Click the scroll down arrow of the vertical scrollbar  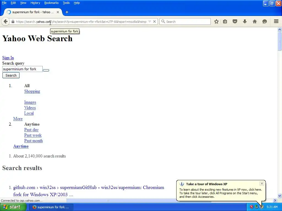click(x=280, y=196)
